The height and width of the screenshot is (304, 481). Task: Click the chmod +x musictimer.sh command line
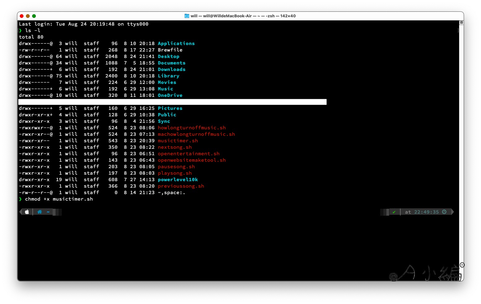[x=59, y=199]
